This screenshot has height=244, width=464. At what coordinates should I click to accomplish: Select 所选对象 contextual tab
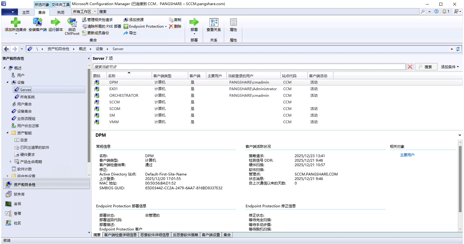coord(42,5)
